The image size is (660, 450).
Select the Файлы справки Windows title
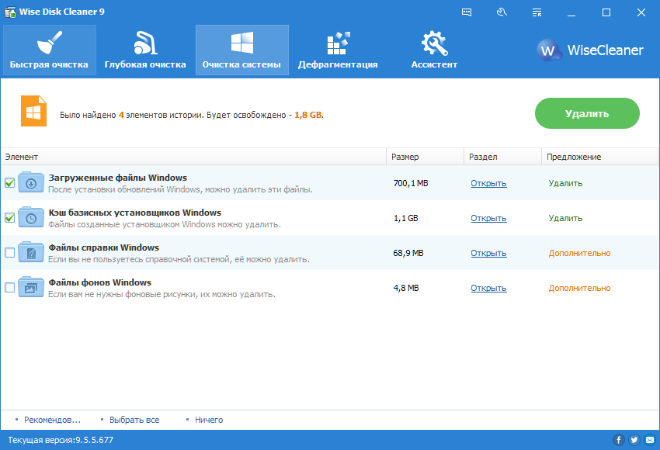pos(104,247)
